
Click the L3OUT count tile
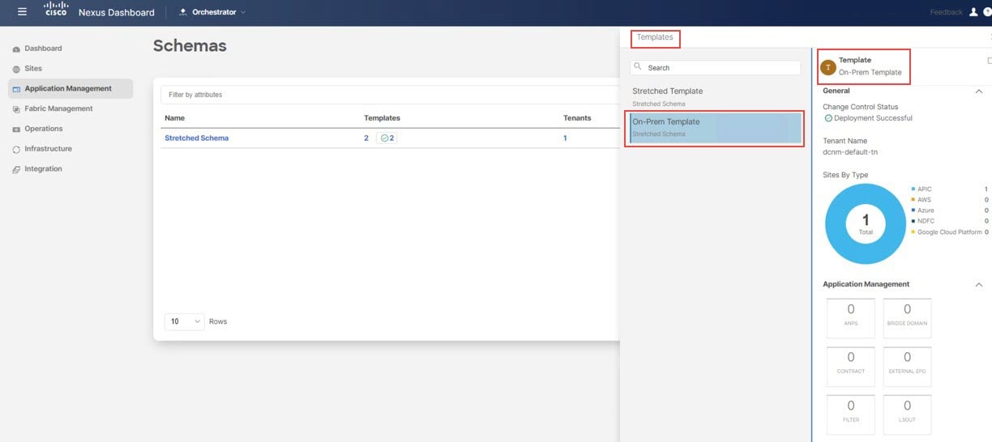click(907, 414)
